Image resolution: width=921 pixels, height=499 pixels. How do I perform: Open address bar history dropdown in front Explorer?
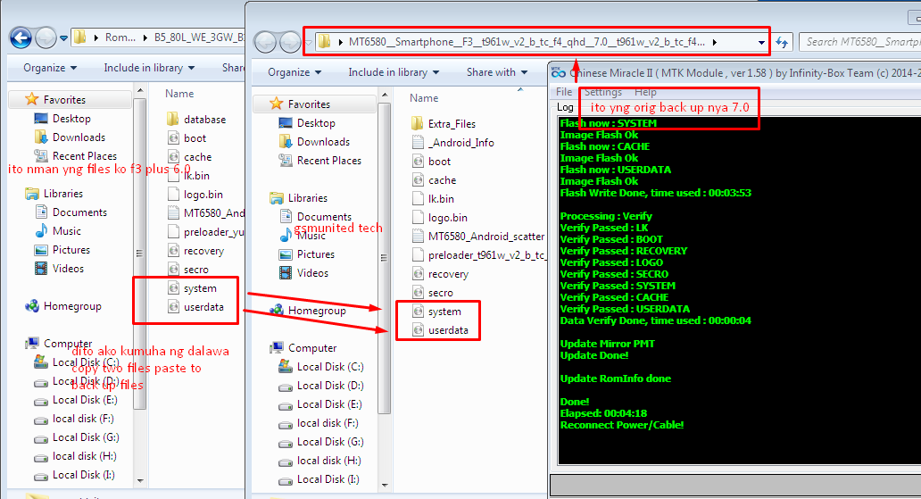click(761, 42)
